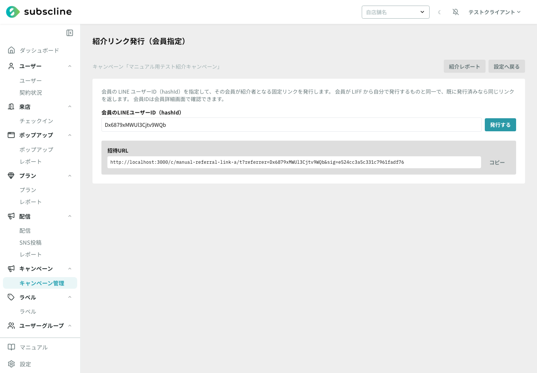Click the 設定へ戻る button
The width and height of the screenshot is (537, 373).
pyautogui.click(x=507, y=66)
